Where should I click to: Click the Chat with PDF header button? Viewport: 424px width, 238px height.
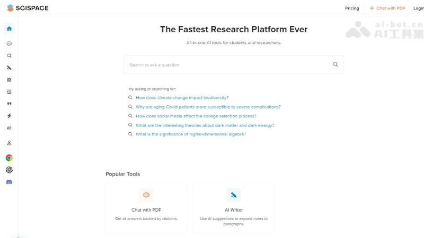(x=387, y=8)
